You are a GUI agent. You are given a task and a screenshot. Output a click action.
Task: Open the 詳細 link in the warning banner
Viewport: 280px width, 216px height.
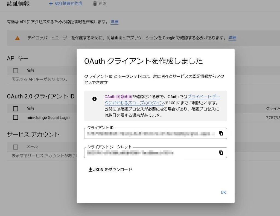coord(232,38)
